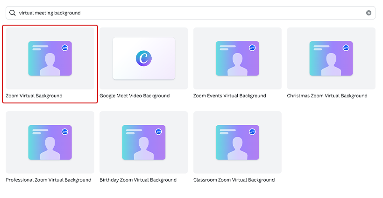Click the Zoom badge on Christmas Zoom card
This screenshot has width=383, height=198.
click(x=346, y=48)
